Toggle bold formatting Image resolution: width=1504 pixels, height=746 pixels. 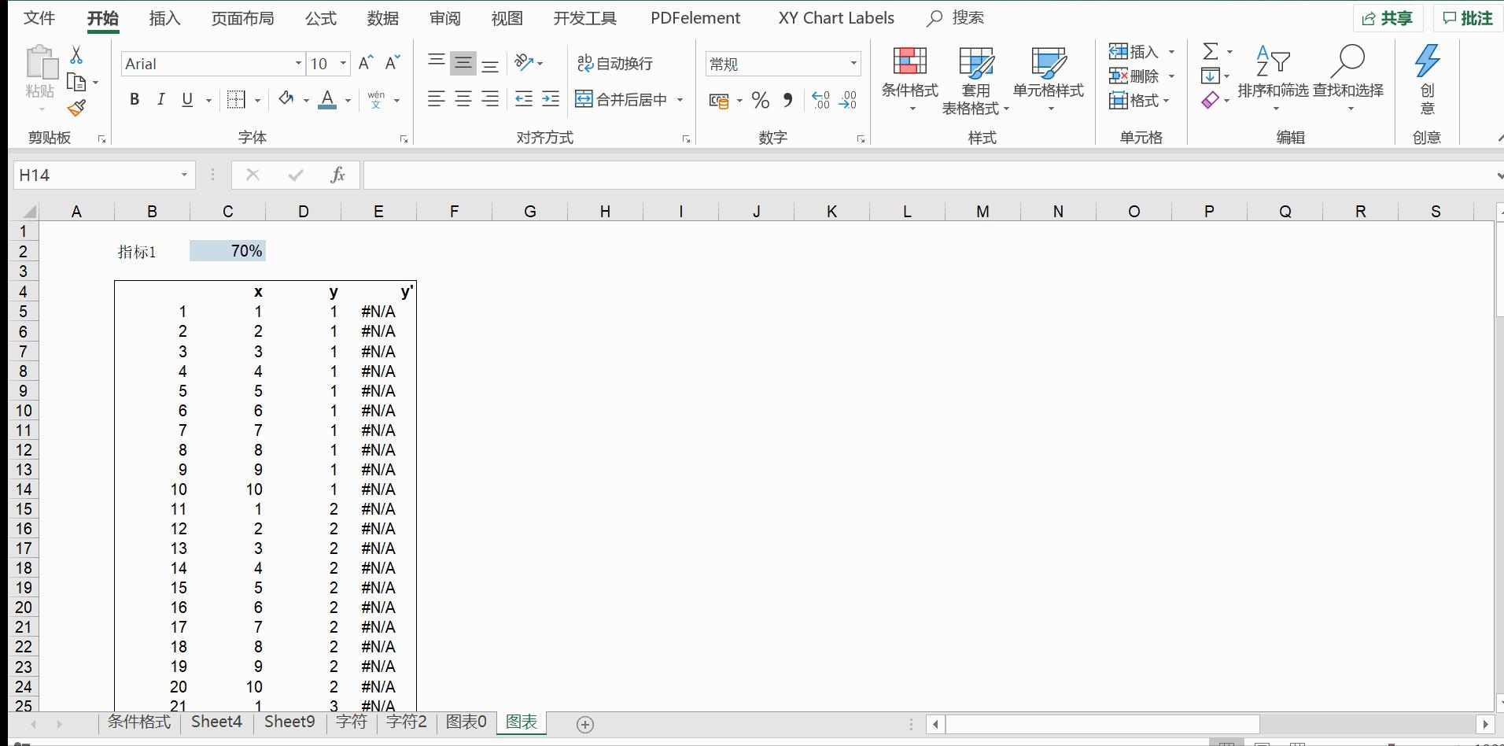coord(134,99)
